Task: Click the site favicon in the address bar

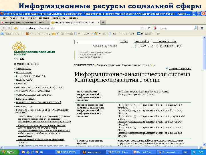Action: click(x=16, y=28)
